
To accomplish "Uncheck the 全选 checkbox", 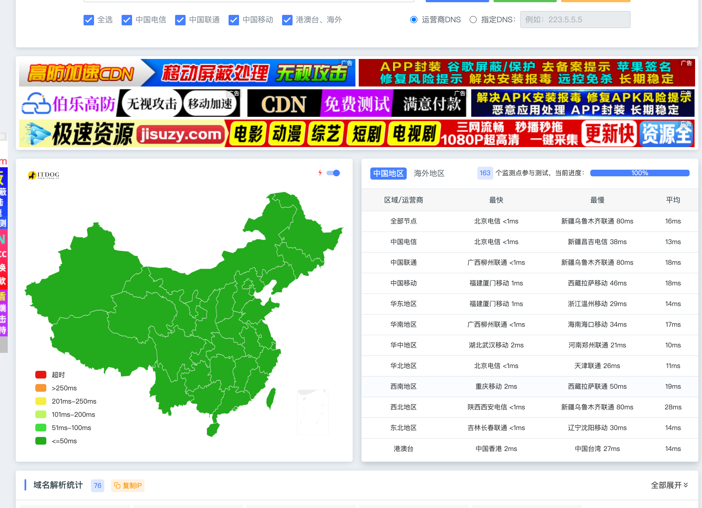I will pyautogui.click(x=89, y=20).
